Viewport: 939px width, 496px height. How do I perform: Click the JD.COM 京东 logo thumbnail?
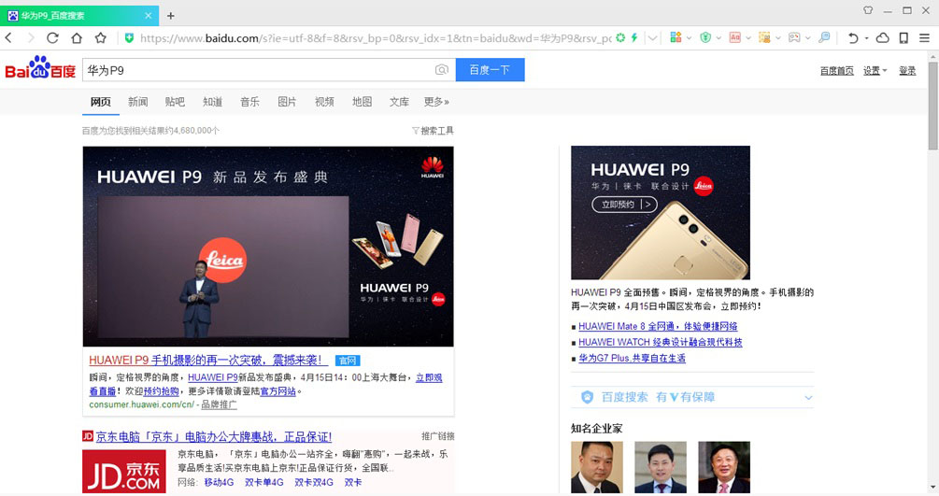pos(124,472)
